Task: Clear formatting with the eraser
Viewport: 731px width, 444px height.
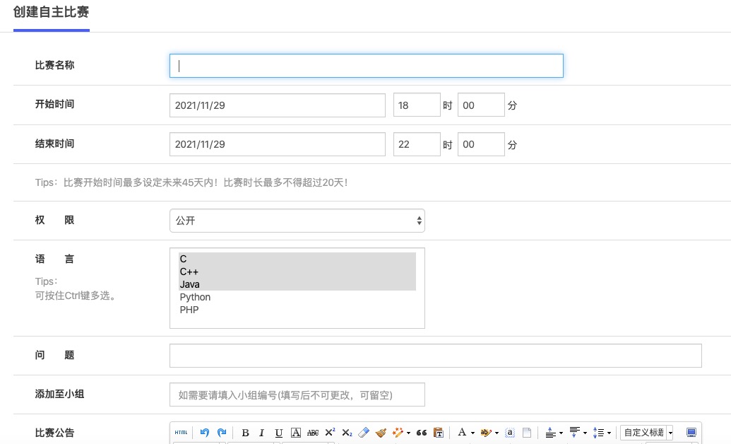Action: [364, 433]
